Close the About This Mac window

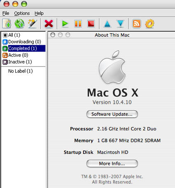pyautogui.click(x=53, y=35)
